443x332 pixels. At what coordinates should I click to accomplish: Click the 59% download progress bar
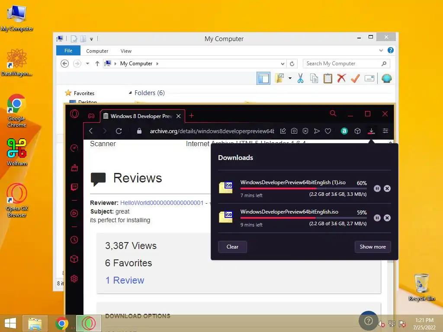[303, 218]
